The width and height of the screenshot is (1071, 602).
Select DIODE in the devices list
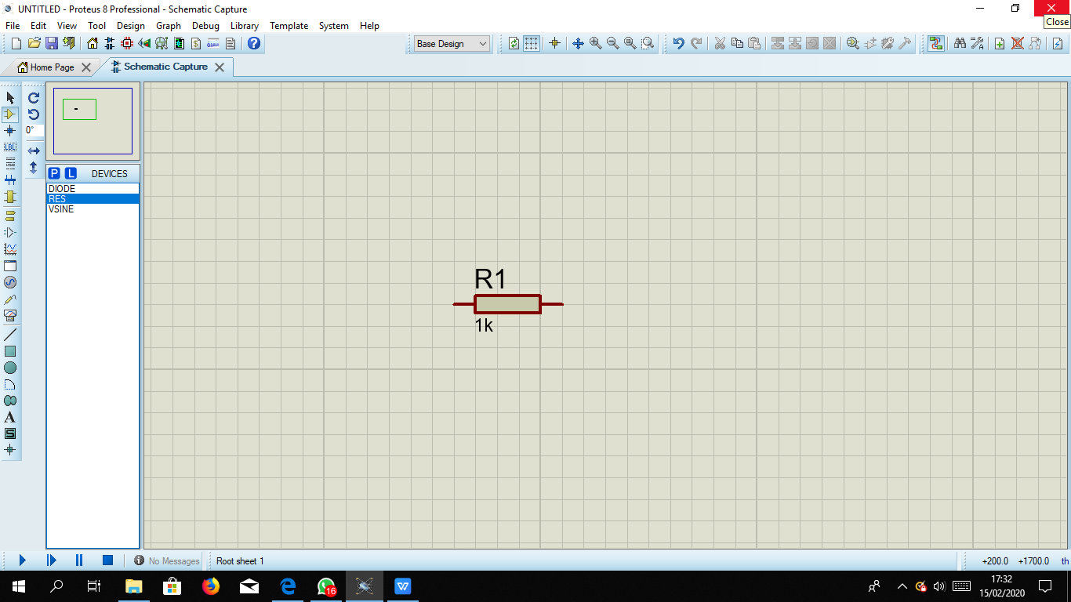click(x=93, y=189)
